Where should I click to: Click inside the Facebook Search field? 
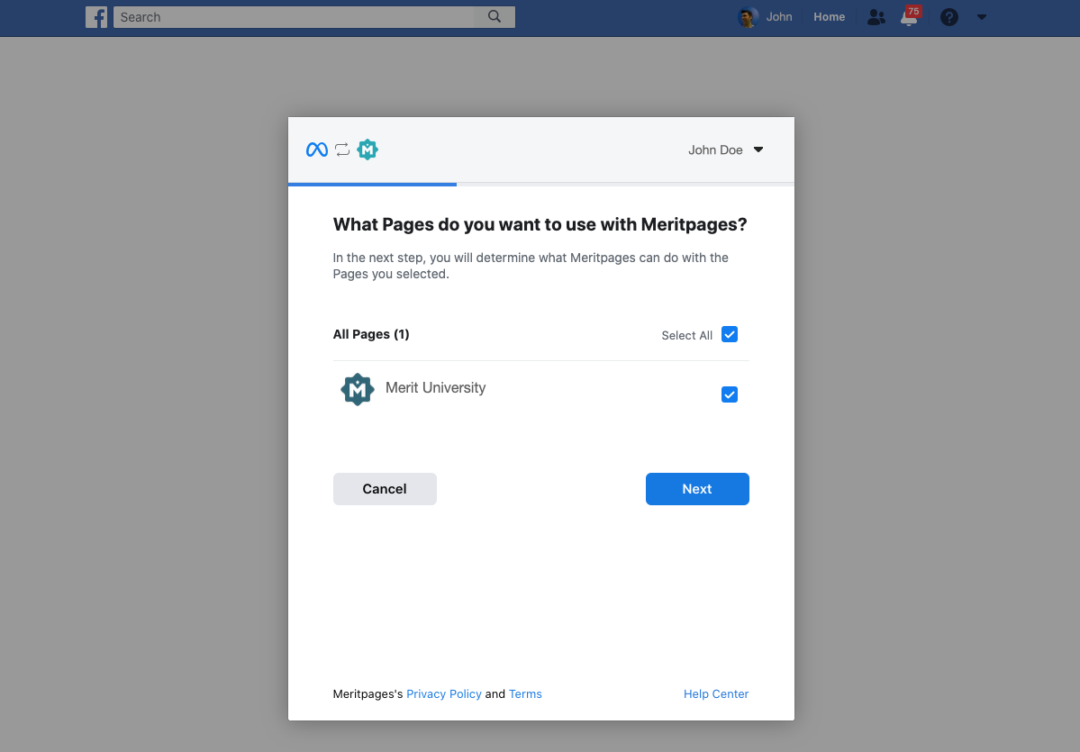tap(293, 17)
